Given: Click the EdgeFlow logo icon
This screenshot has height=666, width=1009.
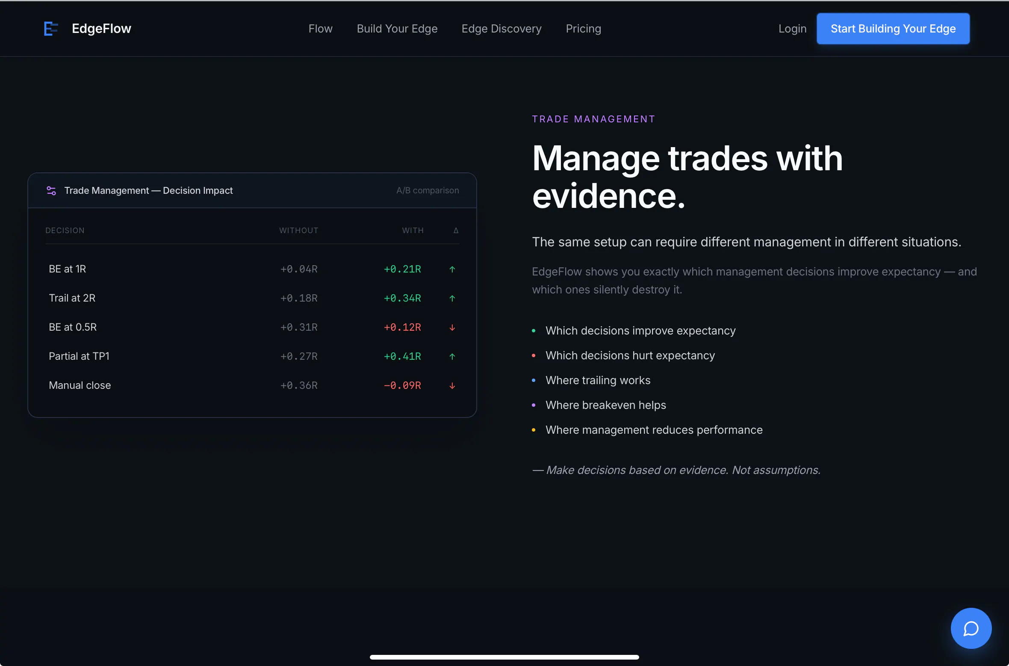Looking at the screenshot, I should pyautogui.click(x=51, y=29).
